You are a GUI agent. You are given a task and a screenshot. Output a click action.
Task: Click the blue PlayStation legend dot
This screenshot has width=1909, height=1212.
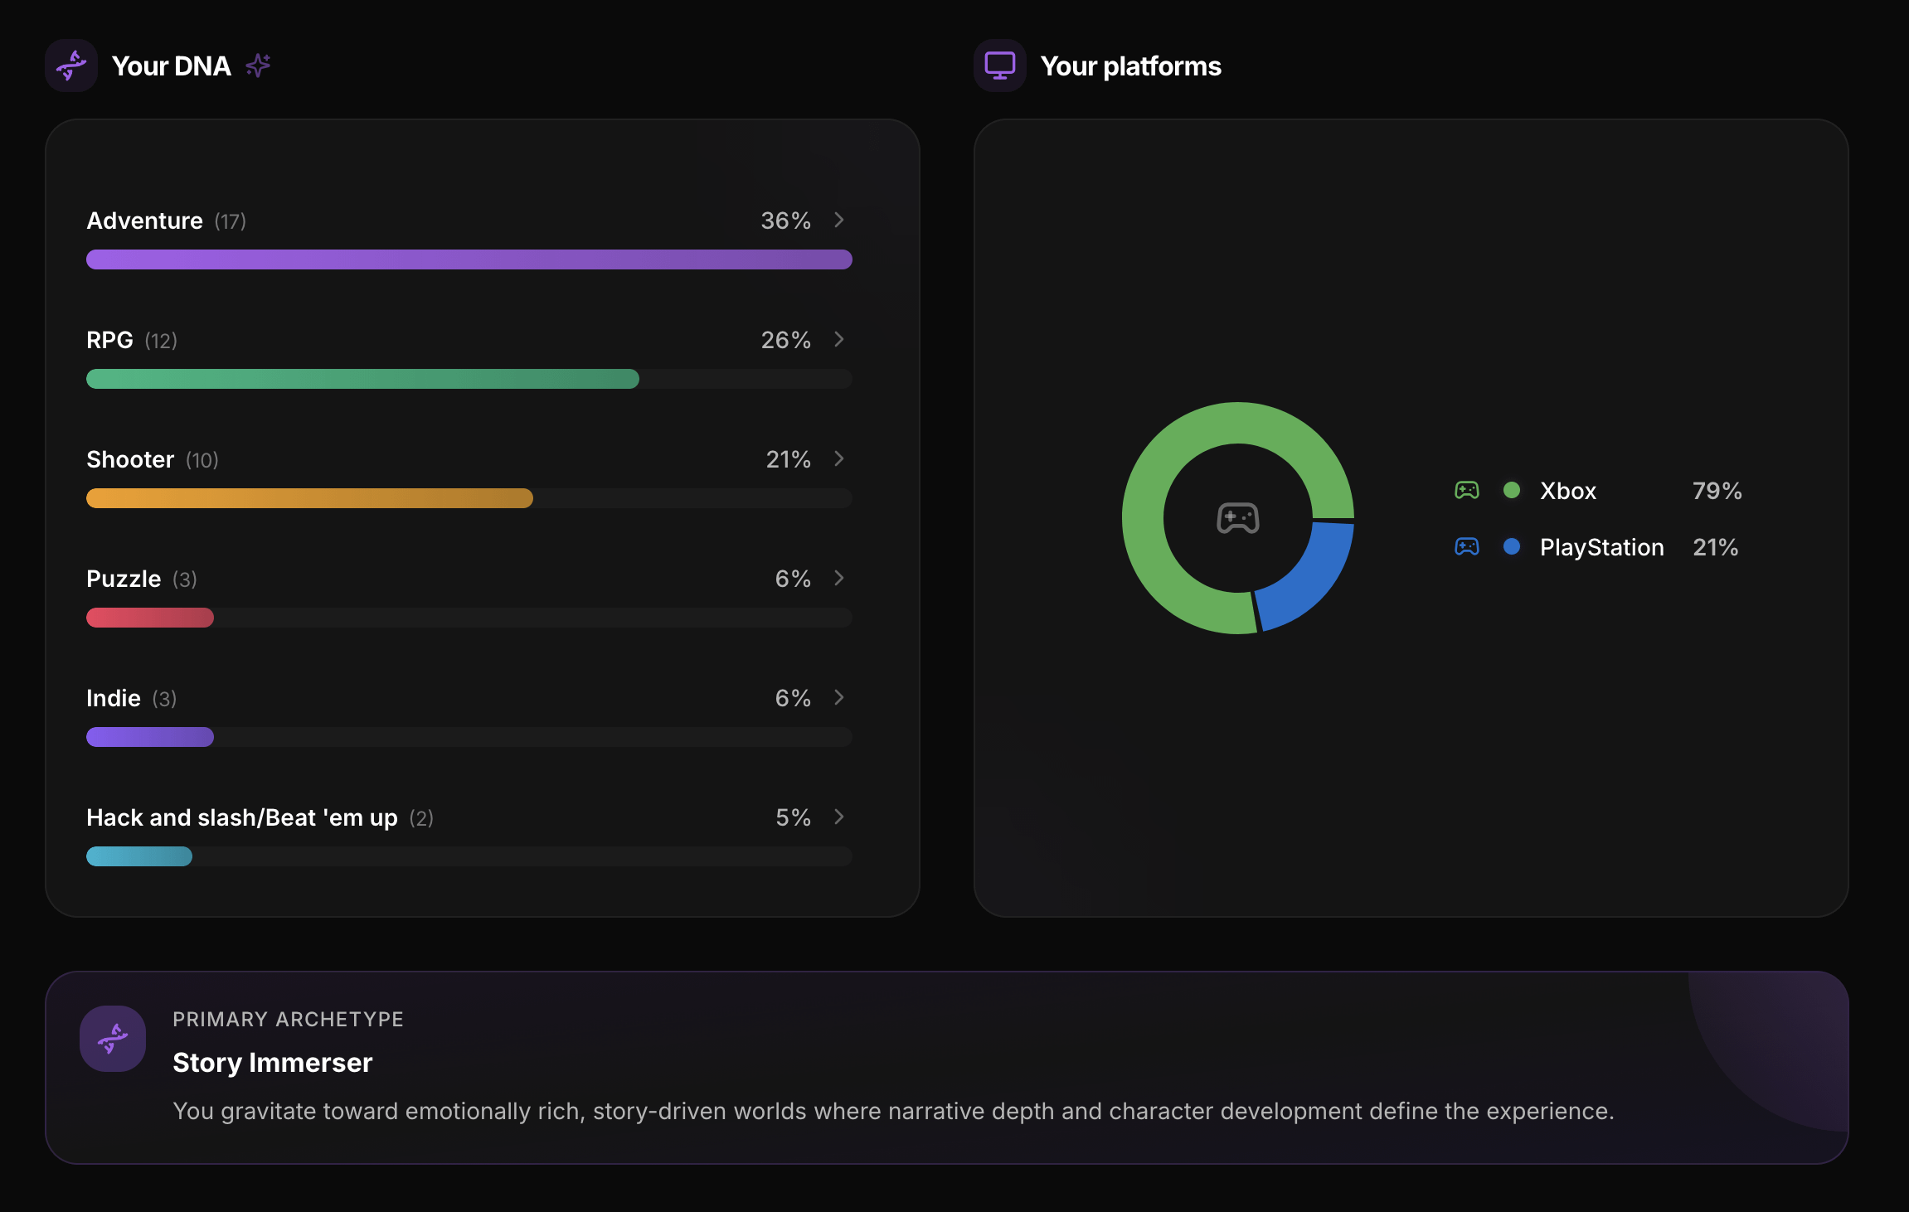(1511, 546)
